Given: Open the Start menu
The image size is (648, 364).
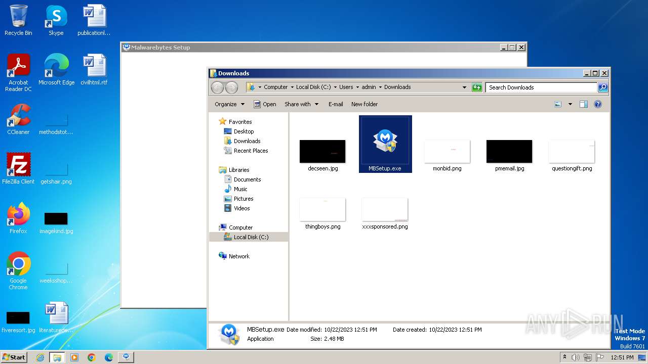Looking at the screenshot, I should pos(14,357).
